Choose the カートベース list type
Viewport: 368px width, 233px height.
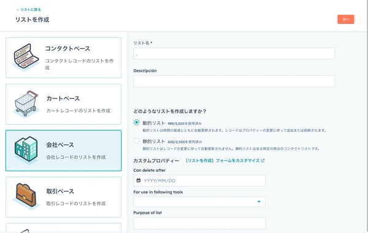pos(63,104)
